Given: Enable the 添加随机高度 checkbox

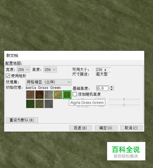Looking at the screenshot, I should pos(75,94).
